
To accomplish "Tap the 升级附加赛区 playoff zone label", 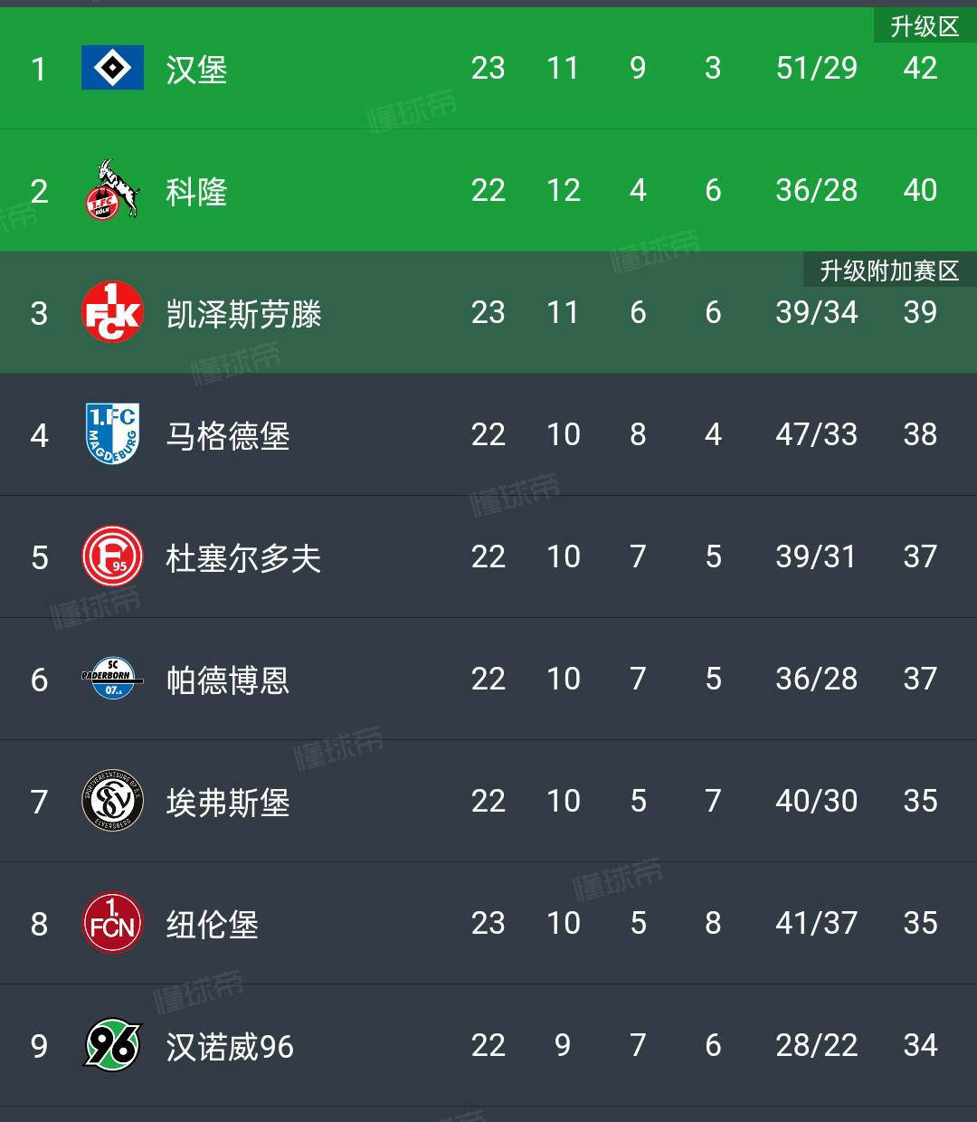I will [889, 271].
